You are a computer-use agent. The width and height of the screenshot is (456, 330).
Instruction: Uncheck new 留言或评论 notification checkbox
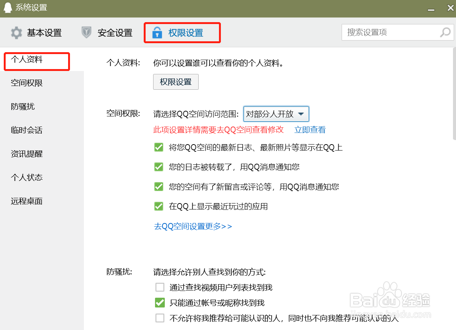click(x=159, y=187)
